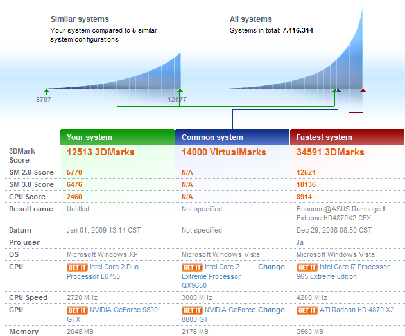
Task: Click the Datum row label
Action: [20, 230]
